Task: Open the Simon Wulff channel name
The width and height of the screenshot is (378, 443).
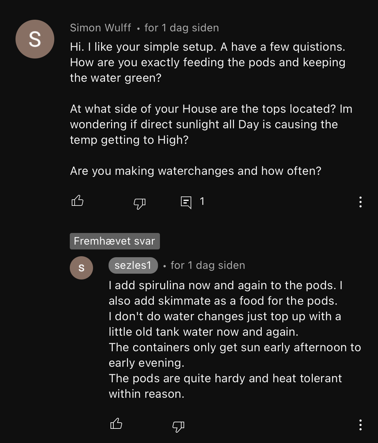Action: pos(100,28)
